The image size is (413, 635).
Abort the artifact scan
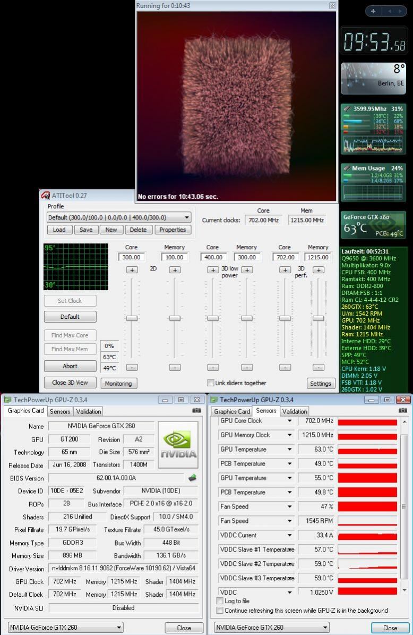click(x=70, y=366)
